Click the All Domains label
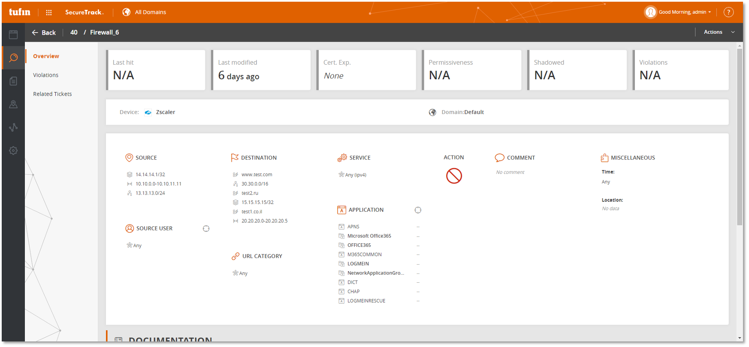 coord(151,12)
